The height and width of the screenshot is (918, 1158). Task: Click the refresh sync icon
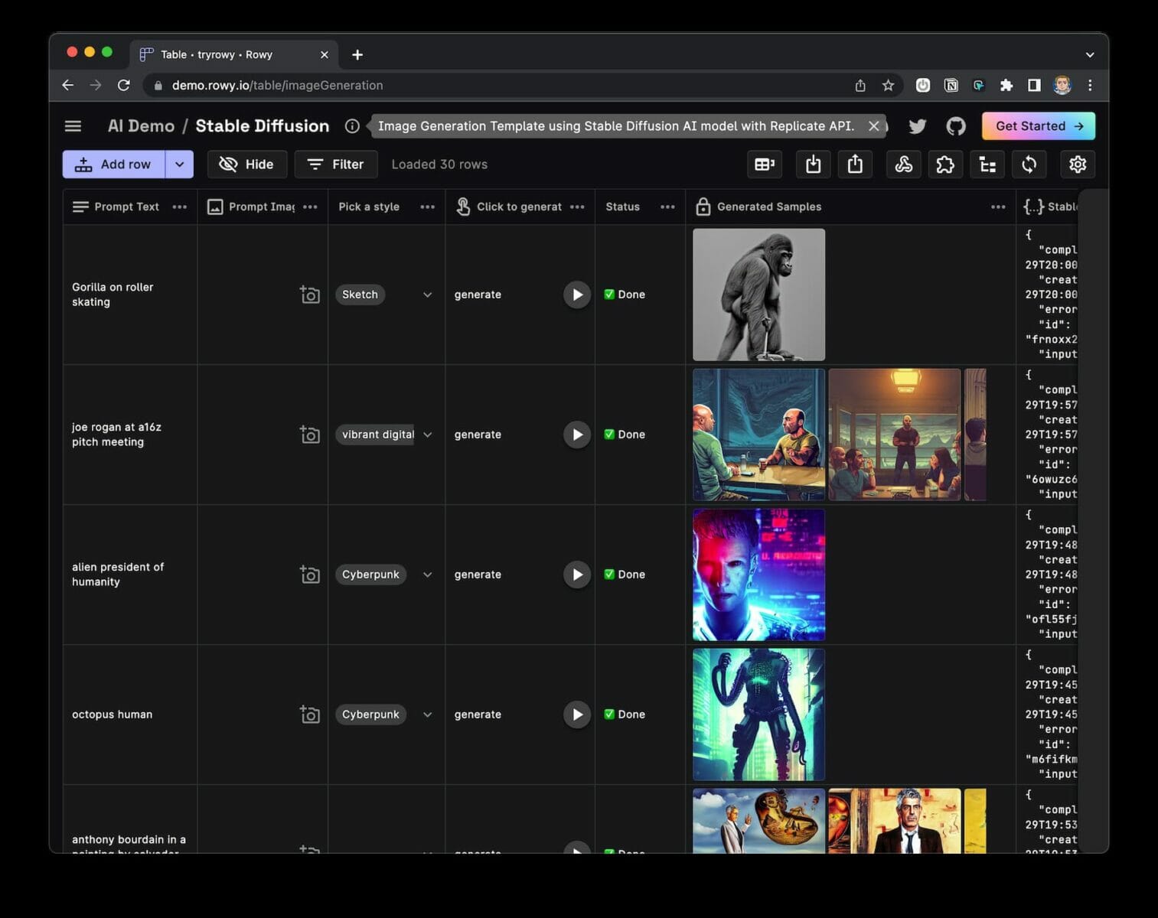pos(1029,164)
